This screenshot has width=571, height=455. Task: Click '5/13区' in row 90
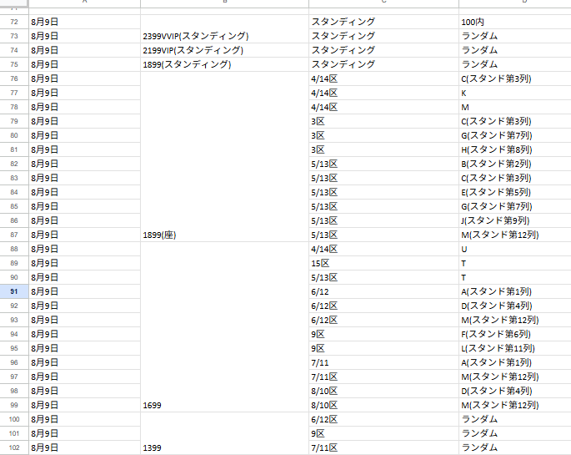pos(383,277)
